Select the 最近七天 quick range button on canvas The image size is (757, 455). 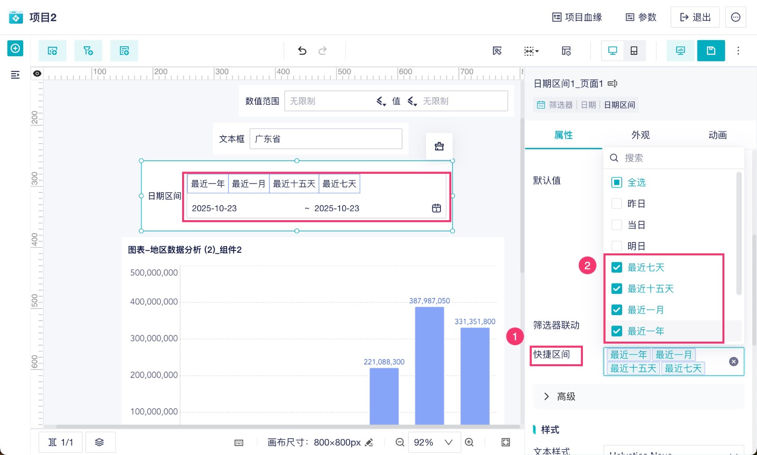(x=340, y=184)
